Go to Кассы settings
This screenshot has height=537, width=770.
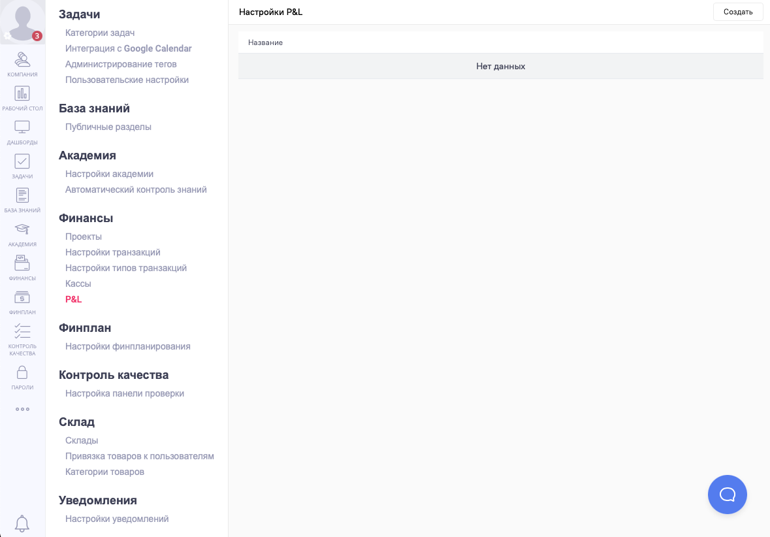point(78,284)
